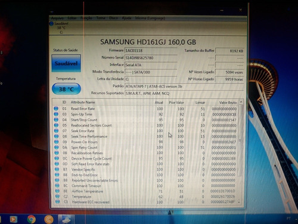Image resolution: width=298 pixels, height=224 pixels.
Task: Select raw value 000000013E6
Action: click(223, 158)
